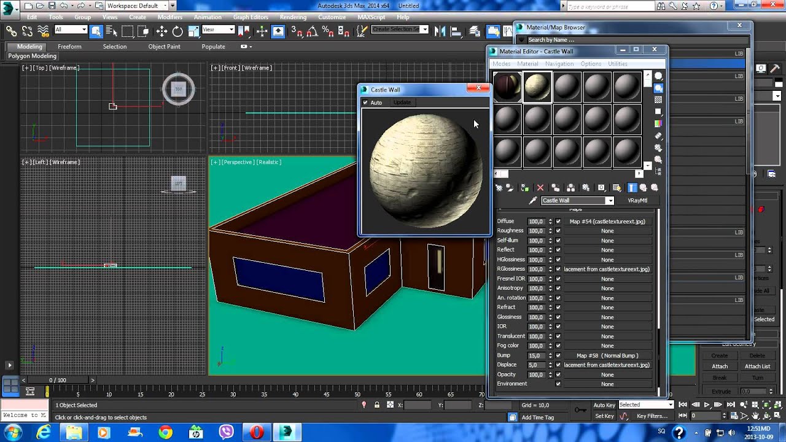
Task: Click Assign Material to Selection icon
Action: (x=525, y=188)
